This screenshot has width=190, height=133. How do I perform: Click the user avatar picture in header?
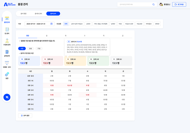tap(161, 4)
